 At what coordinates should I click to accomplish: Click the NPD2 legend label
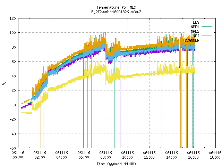tap(195, 31)
